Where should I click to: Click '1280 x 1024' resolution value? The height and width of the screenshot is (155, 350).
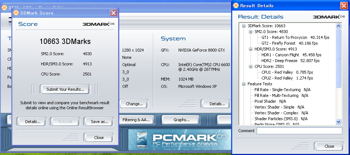point(133,50)
